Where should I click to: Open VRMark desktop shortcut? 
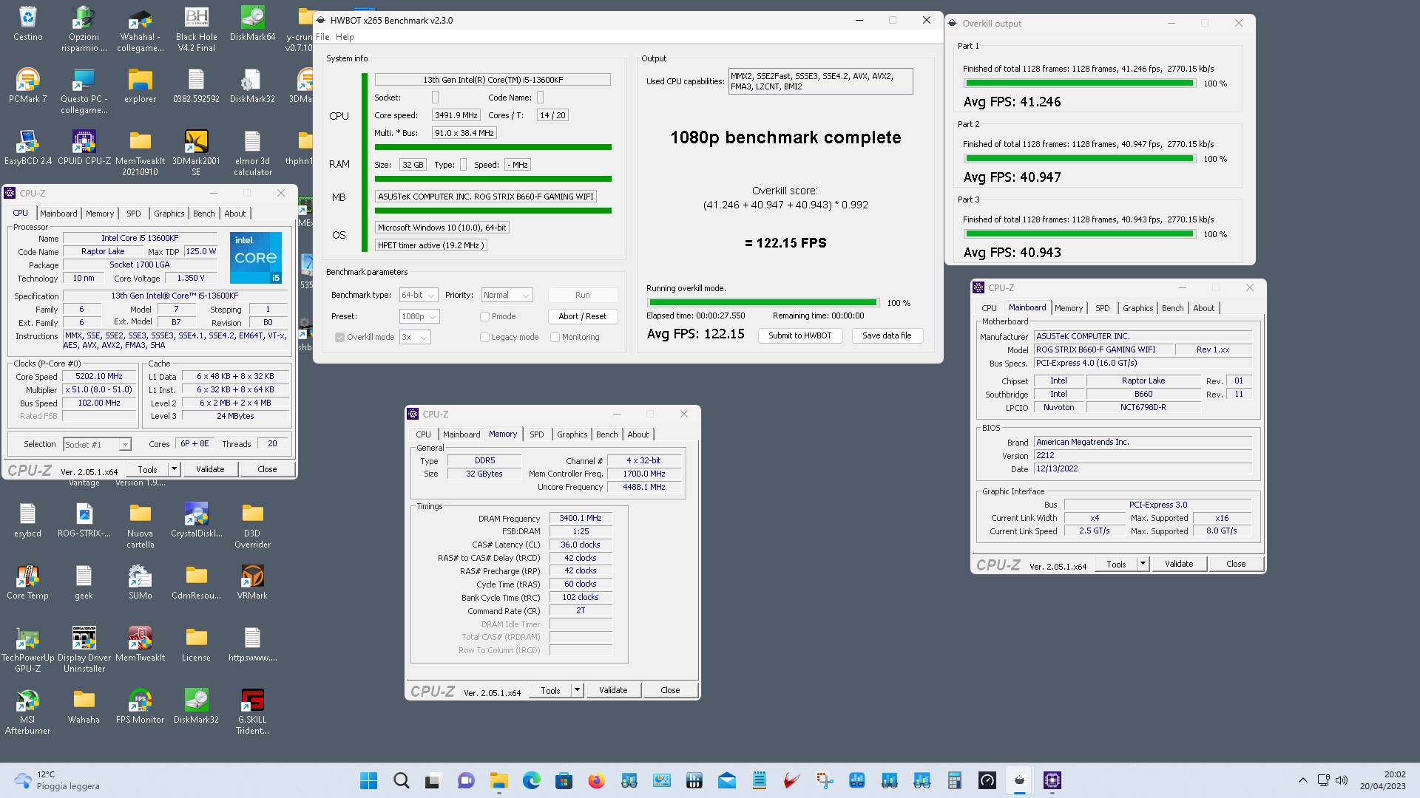[x=252, y=582]
